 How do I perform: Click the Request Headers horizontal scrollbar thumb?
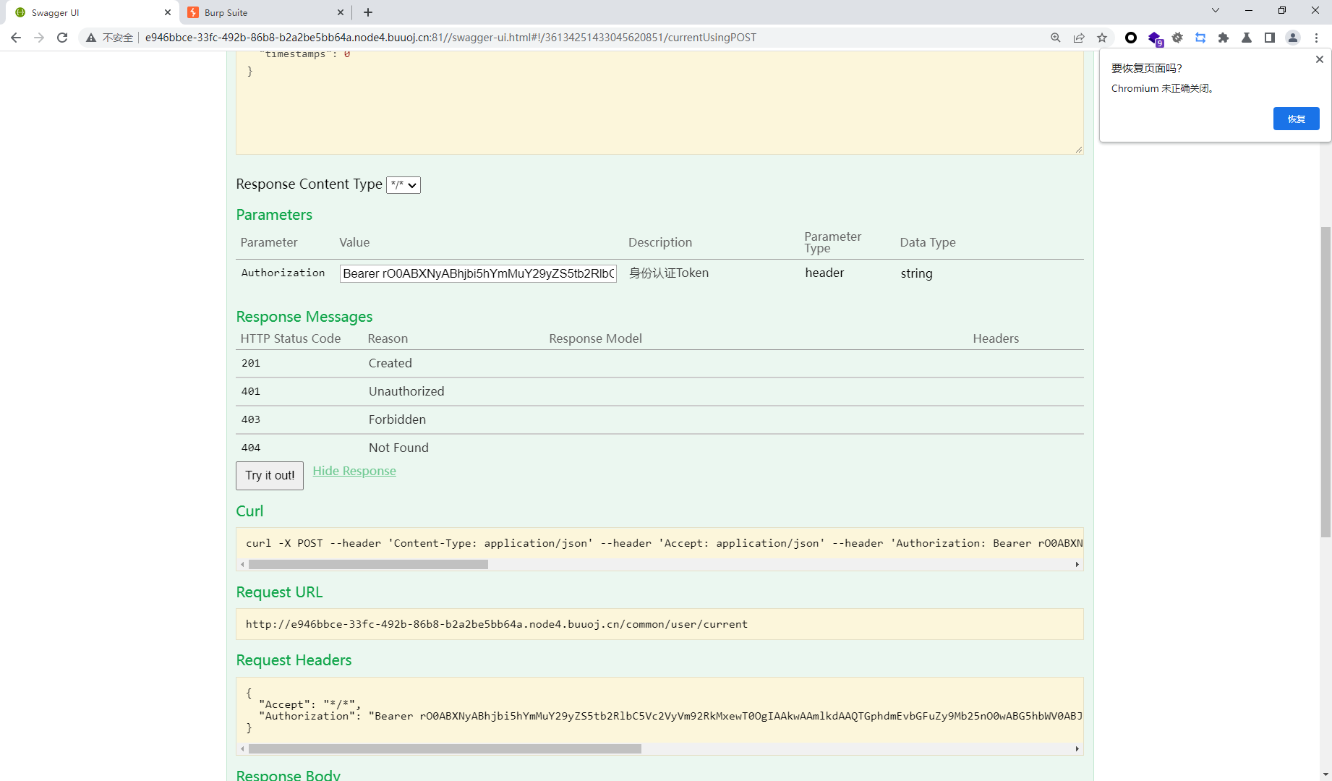[445, 749]
